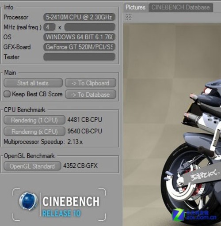Click the MHz core count field showing 4
Viewport: 221px width, 226px height.
click(50, 27)
